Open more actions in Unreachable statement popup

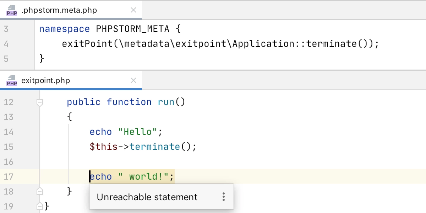tap(223, 197)
